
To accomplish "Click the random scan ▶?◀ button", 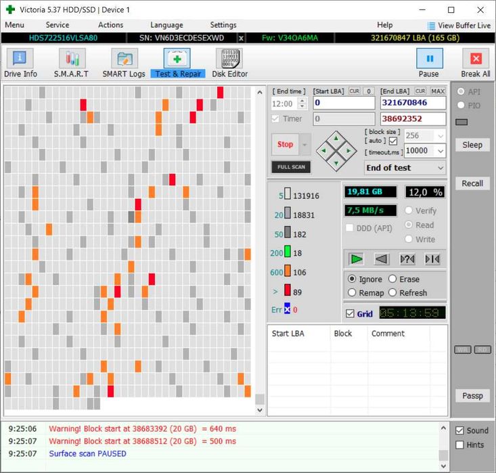I will point(407,259).
